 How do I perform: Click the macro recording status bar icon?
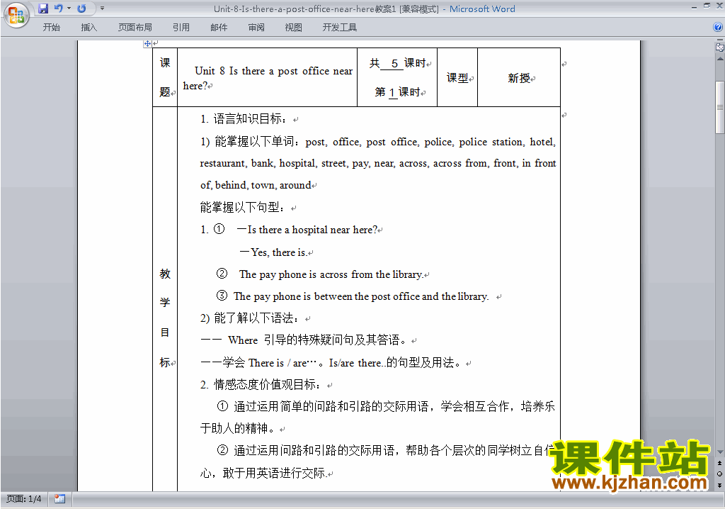(59, 499)
